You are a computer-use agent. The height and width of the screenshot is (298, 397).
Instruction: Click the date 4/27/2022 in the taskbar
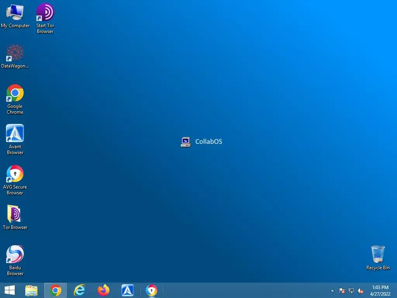tap(380, 294)
